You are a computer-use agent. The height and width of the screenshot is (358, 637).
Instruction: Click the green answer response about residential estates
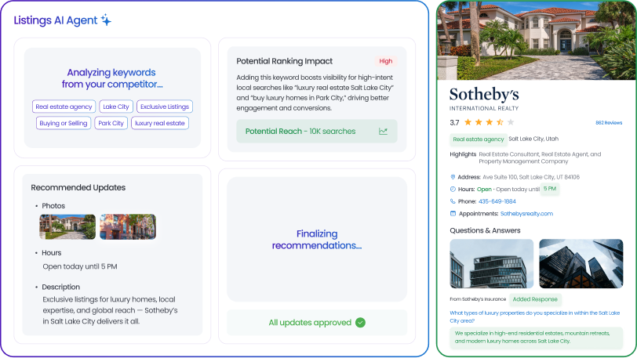(x=537, y=338)
